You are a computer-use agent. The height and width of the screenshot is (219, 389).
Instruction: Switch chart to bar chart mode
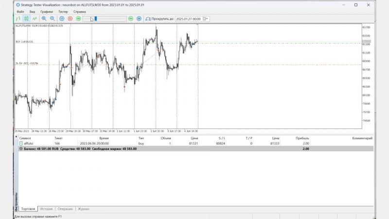point(18,18)
